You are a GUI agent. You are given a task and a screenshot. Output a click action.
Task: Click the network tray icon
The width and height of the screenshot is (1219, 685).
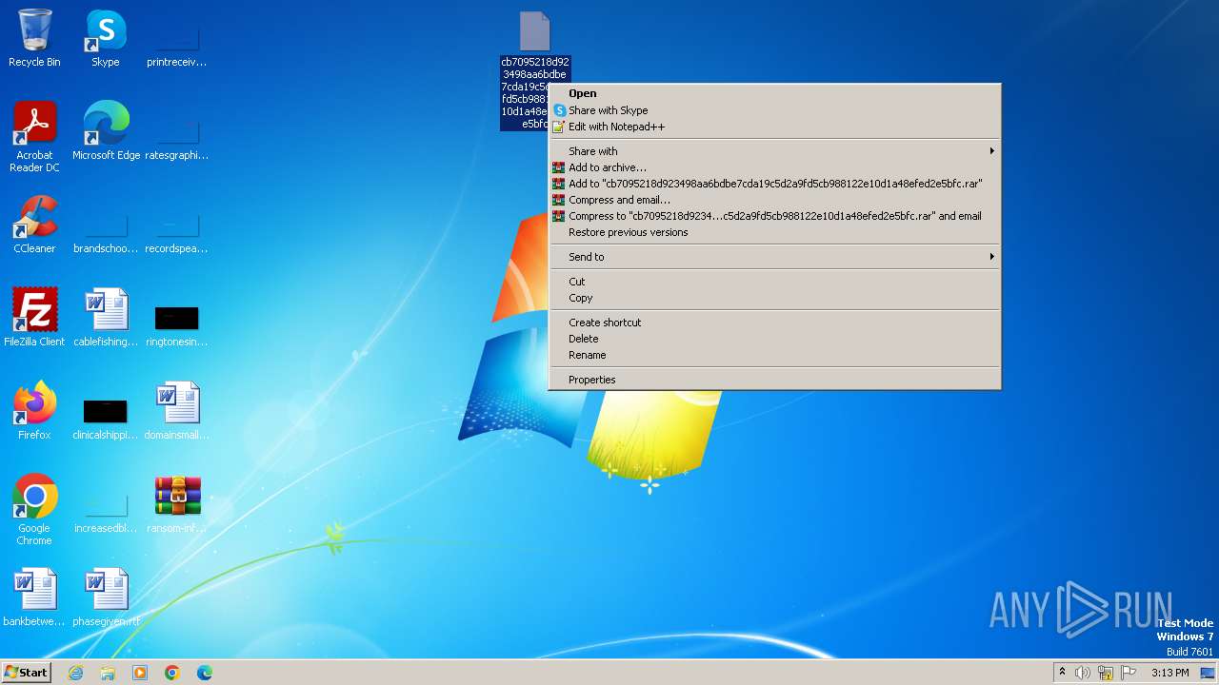point(1106,673)
